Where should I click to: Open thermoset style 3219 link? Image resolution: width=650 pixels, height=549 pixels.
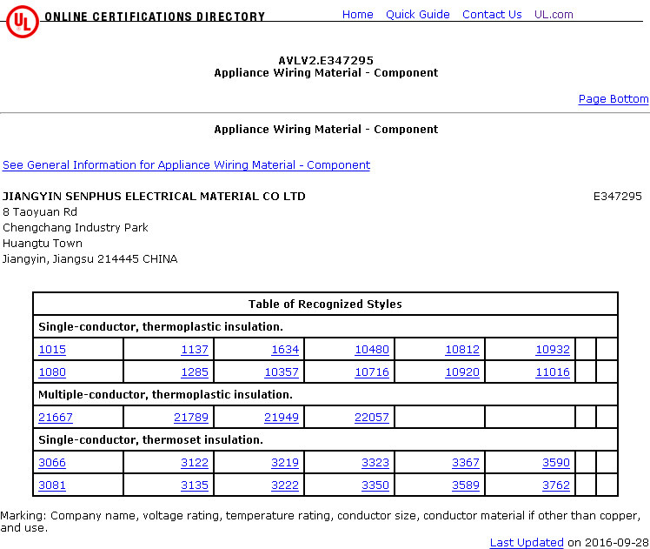(285, 462)
